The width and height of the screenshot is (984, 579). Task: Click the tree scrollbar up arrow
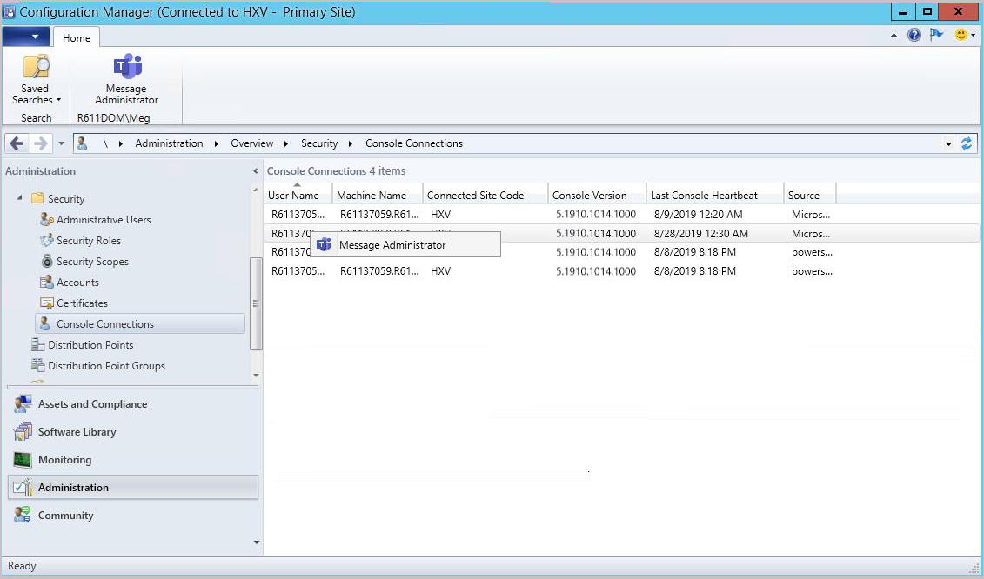tap(256, 190)
